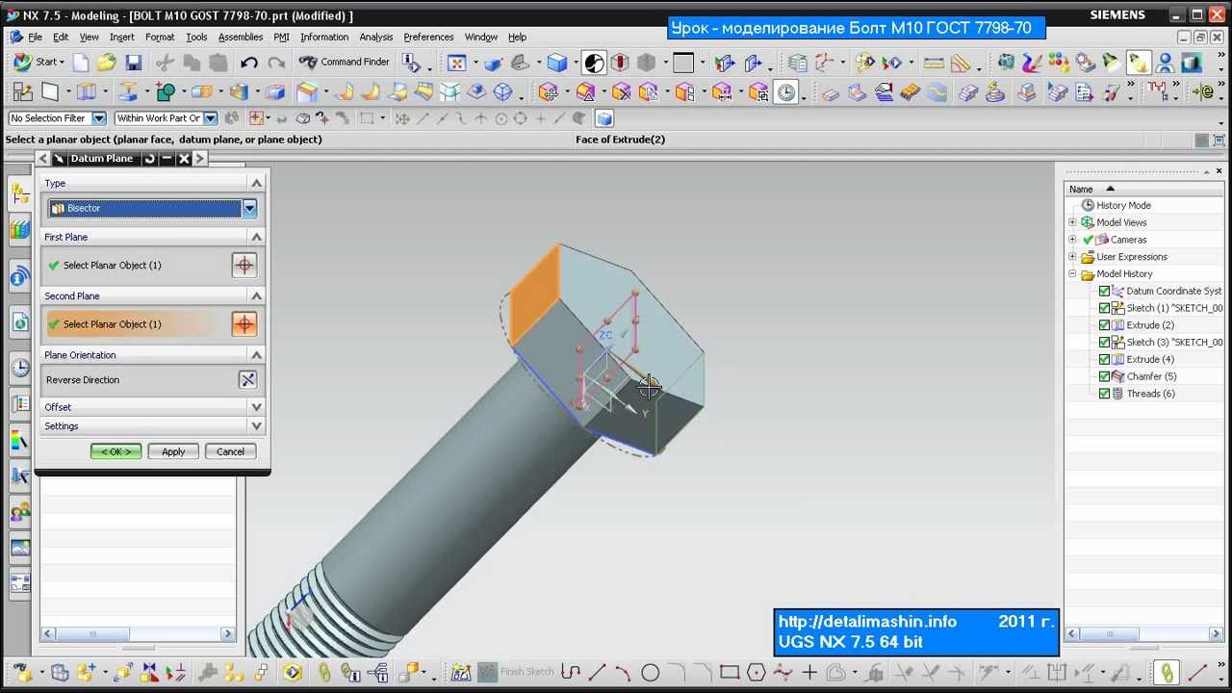
Task: Click the Point plus icon in bottom toolbar
Action: tap(809, 672)
